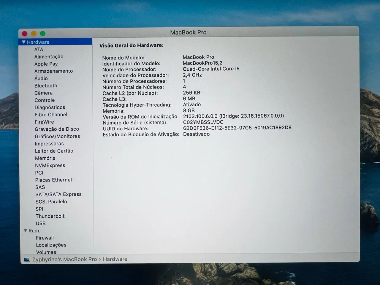Screen dimensions: 380x285
Task: Select SPI in the sidebar
Action: (39, 209)
